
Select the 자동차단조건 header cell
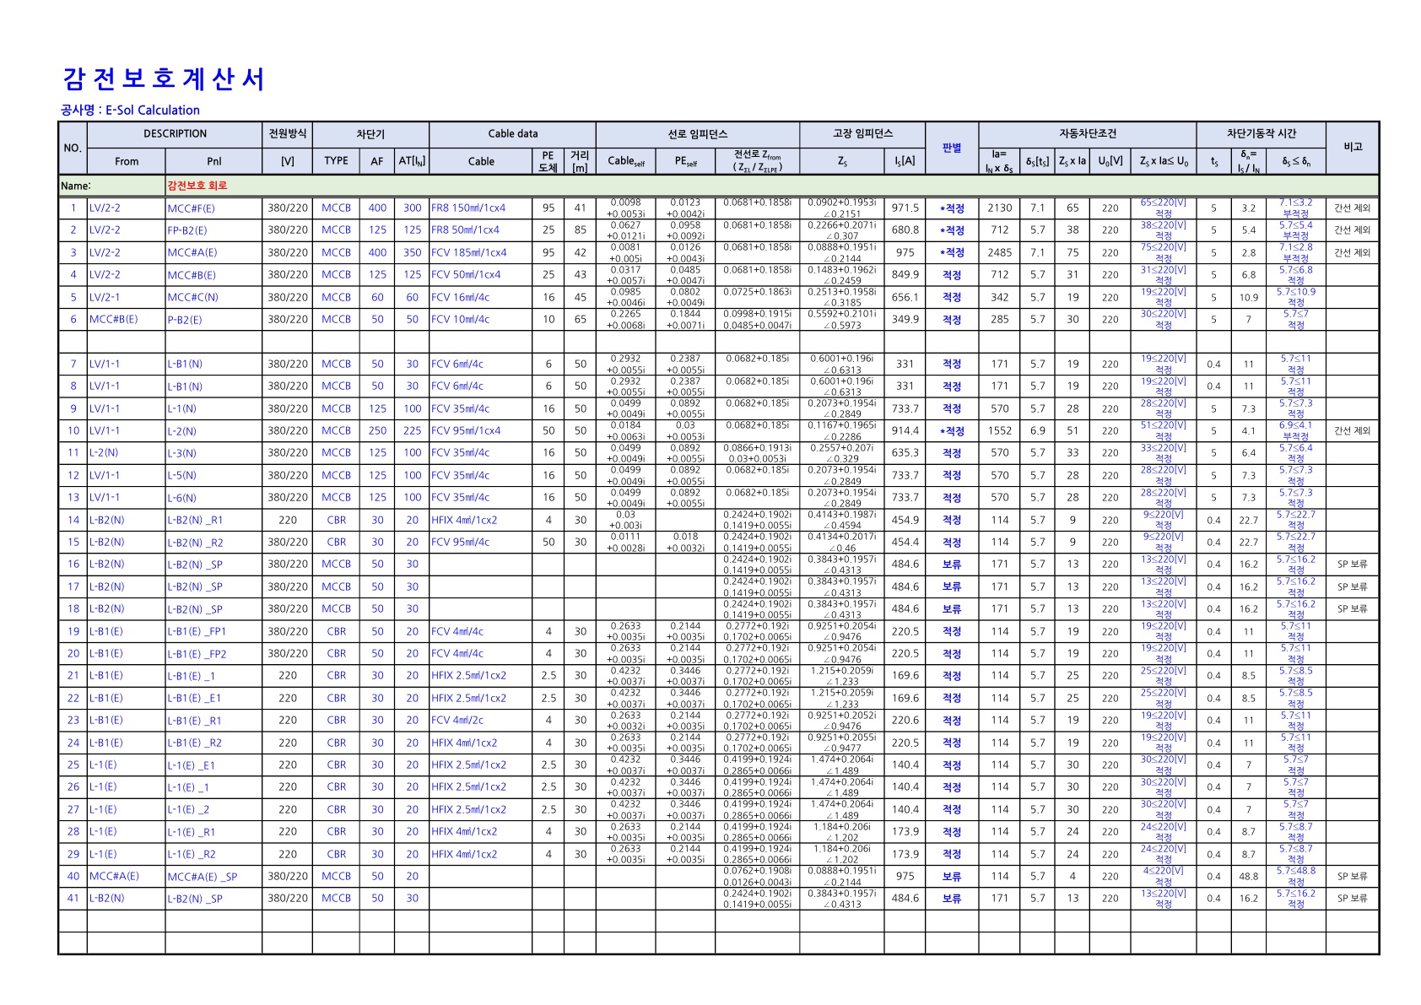(x=1088, y=134)
